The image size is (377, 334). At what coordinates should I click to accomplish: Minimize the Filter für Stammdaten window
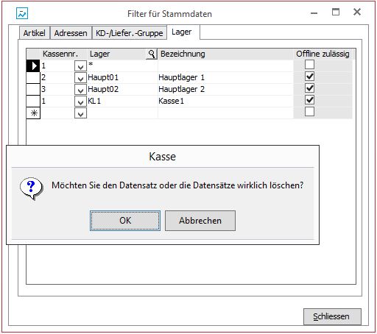[x=314, y=13]
